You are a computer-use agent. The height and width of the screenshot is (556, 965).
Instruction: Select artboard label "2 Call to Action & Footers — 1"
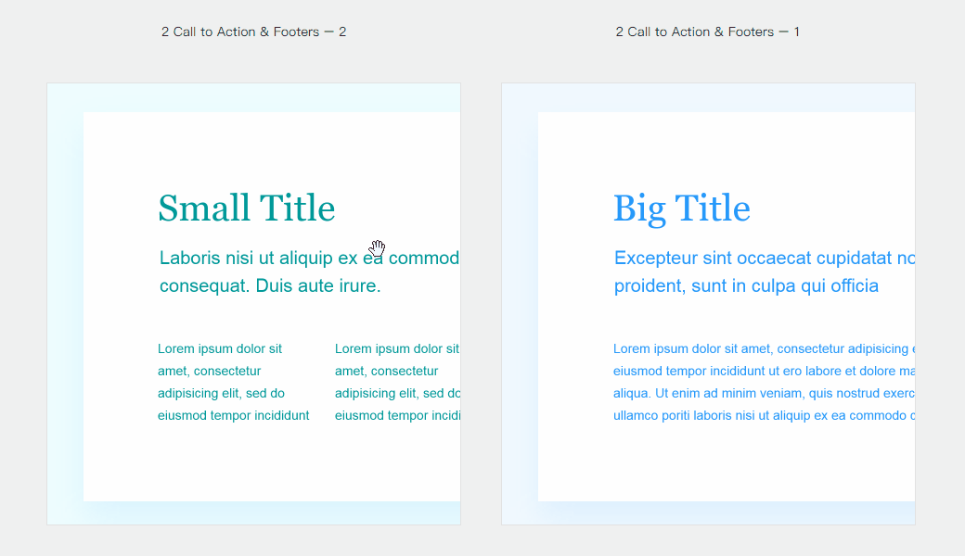[x=707, y=32]
